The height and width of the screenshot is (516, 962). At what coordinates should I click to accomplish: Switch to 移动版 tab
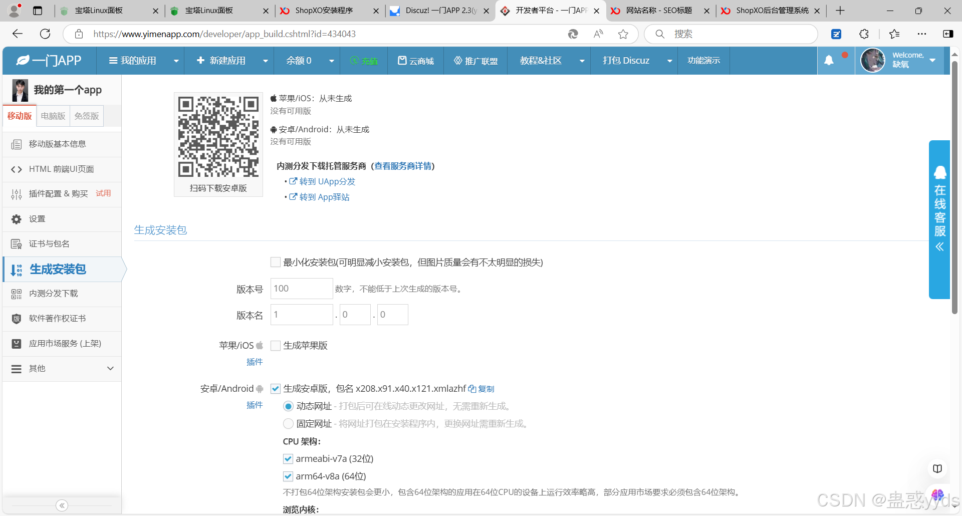pyautogui.click(x=20, y=116)
